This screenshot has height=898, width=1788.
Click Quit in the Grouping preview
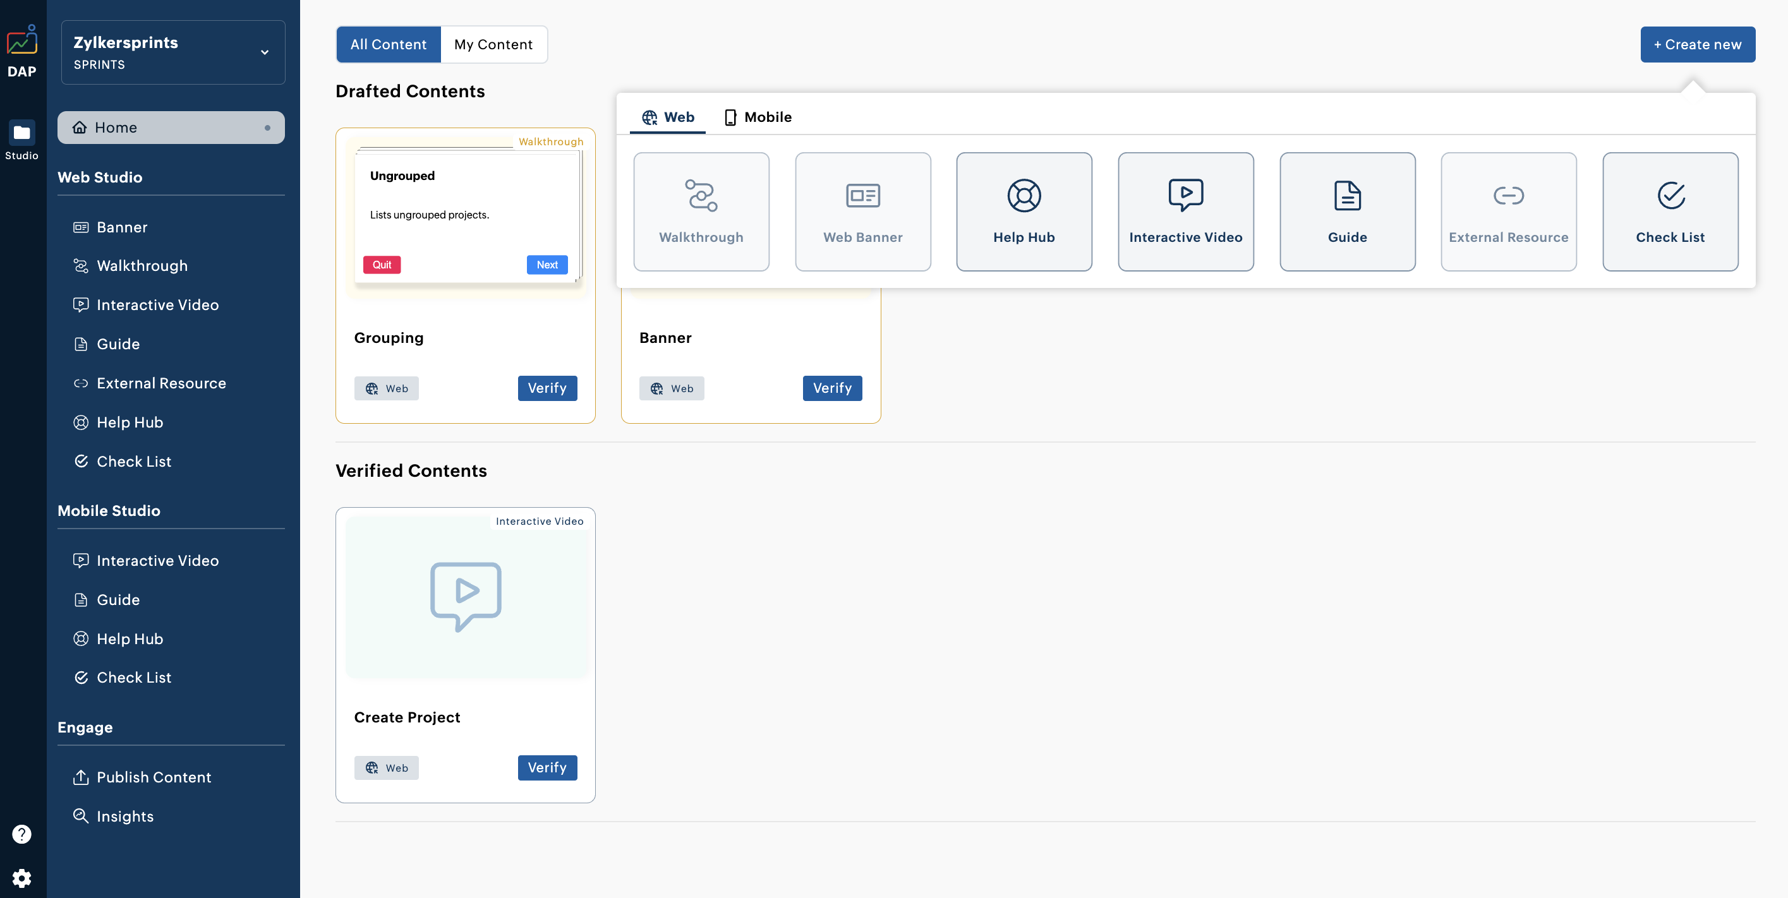(382, 265)
